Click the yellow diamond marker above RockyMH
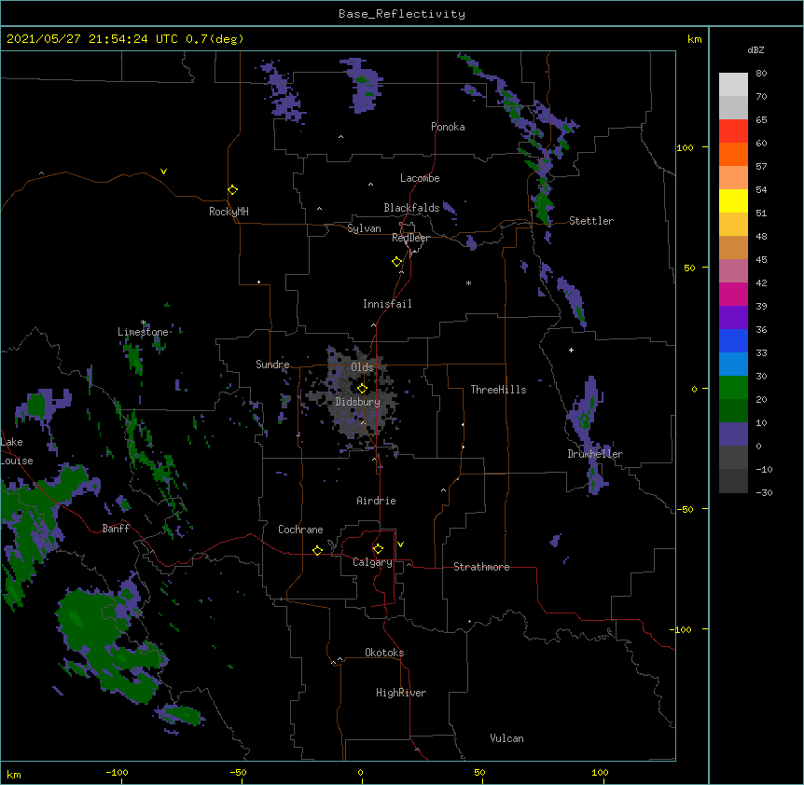Image resolution: width=804 pixels, height=785 pixels. coord(232,190)
